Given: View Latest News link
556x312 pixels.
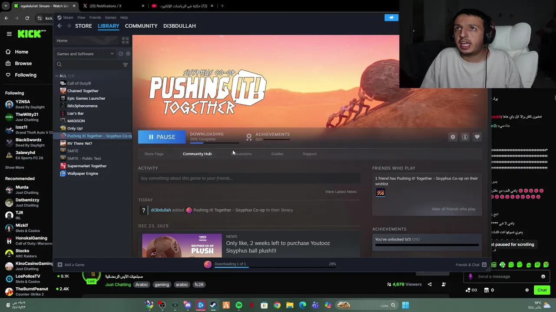Looking at the screenshot, I should tap(341, 192).
